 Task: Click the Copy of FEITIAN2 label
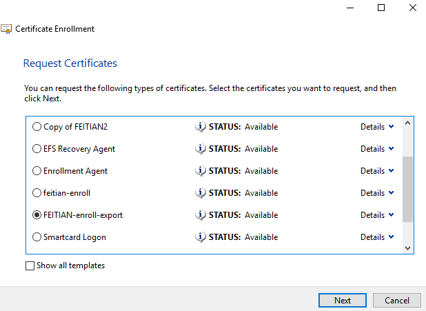coord(76,127)
